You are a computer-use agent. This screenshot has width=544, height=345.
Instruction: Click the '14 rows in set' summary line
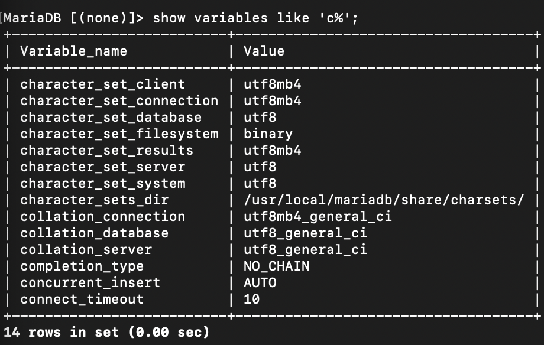[x=106, y=333]
